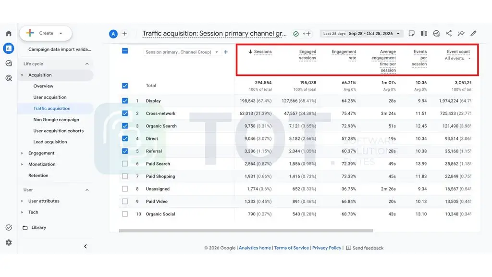Click the annotations note icon
The width and height of the screenshot is (492, 277).
coord(411,33)
